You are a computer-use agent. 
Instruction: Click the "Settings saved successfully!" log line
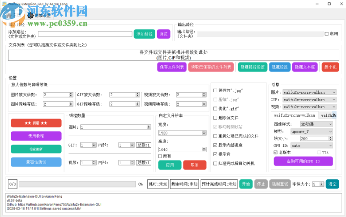coord(44,208)
